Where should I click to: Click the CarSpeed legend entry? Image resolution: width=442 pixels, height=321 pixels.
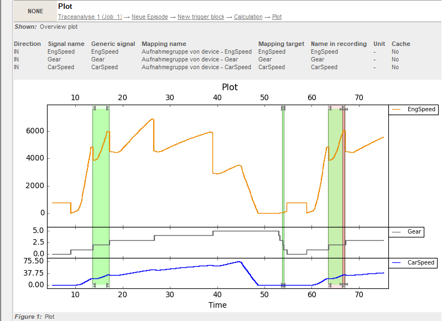click(x=413, y=263)
